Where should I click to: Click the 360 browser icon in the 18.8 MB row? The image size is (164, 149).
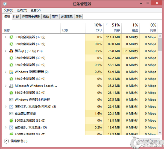[11, 121]
